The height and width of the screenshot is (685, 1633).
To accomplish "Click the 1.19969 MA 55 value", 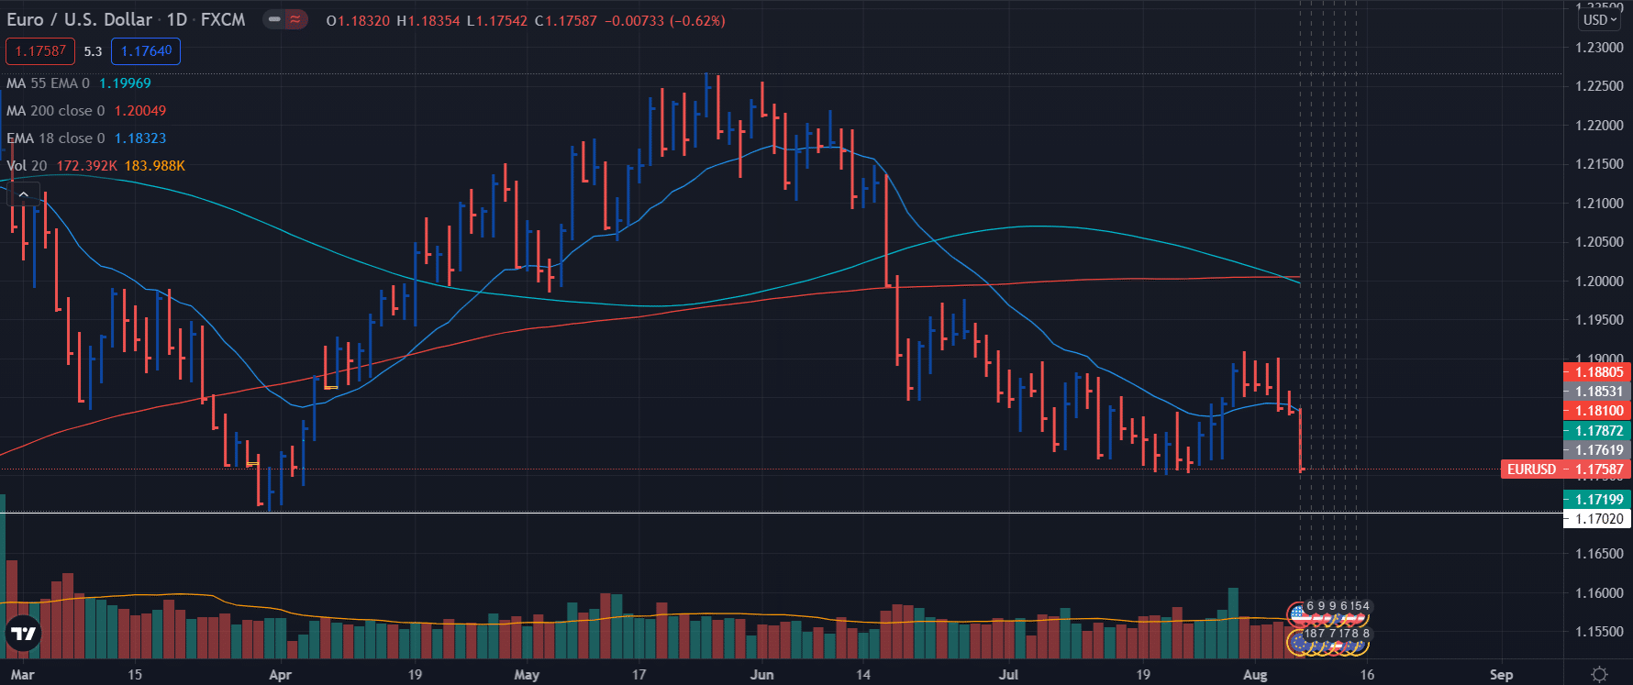I will [125, 83].
